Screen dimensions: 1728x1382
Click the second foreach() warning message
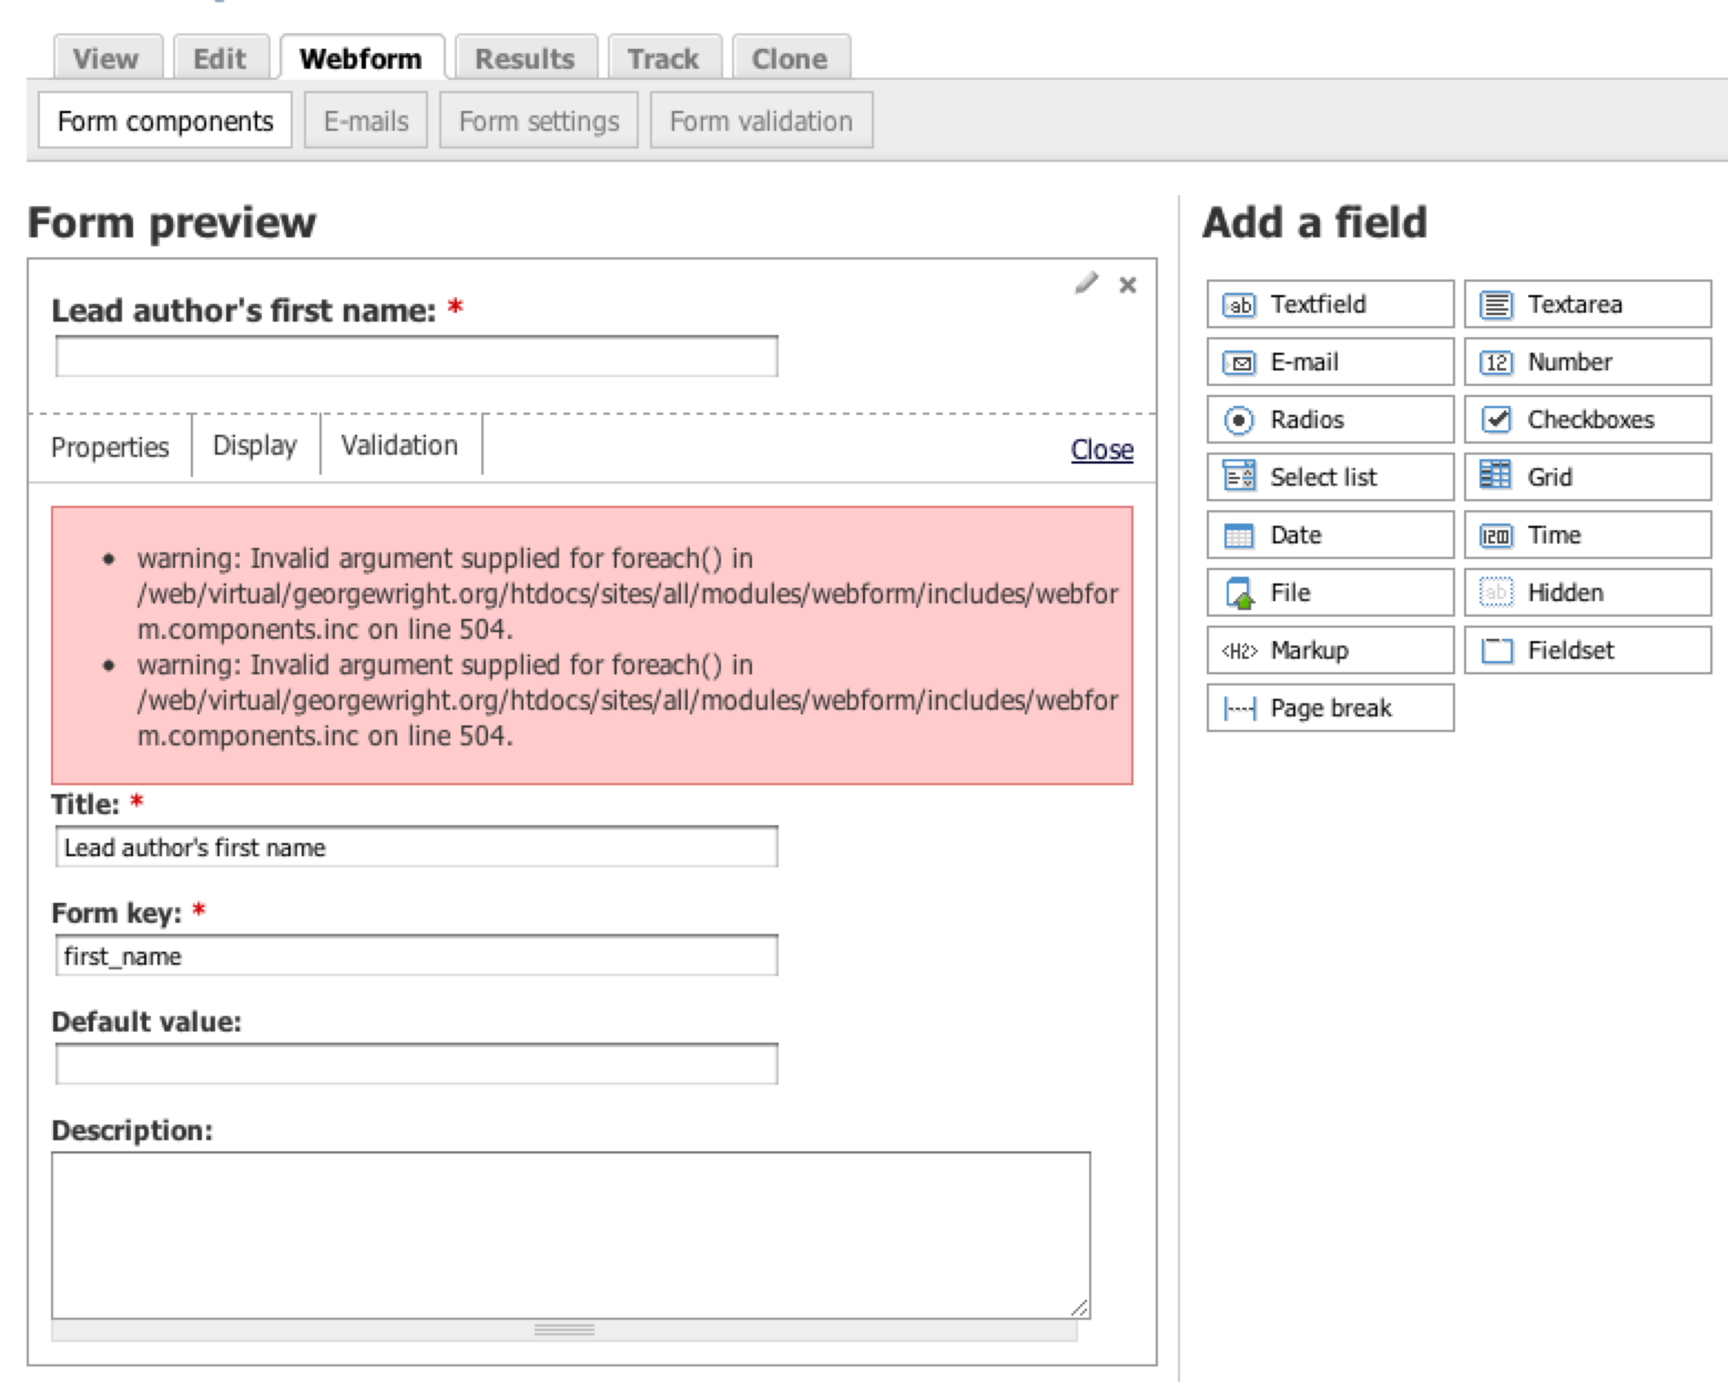tap(627, 700)
